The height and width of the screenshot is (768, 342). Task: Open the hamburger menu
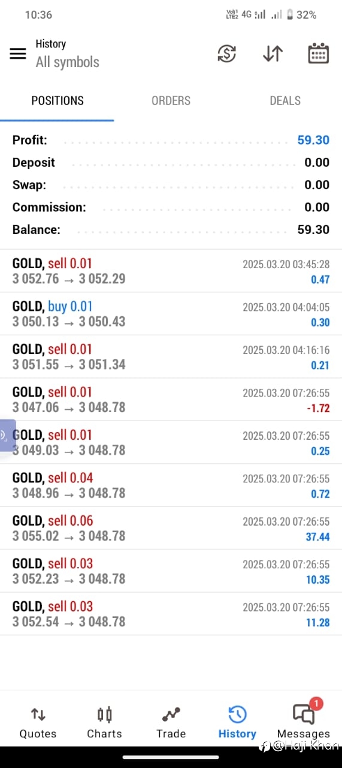[18, 53]
